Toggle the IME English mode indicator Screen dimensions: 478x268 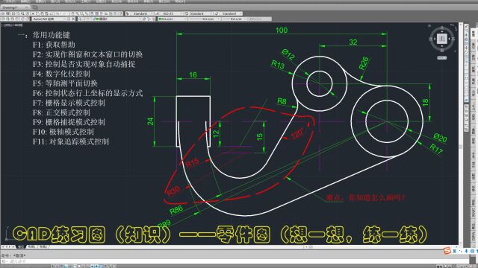tap(455, 251)
